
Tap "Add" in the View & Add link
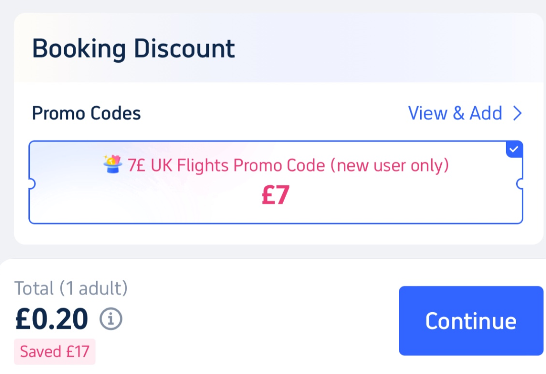(486, 113)
